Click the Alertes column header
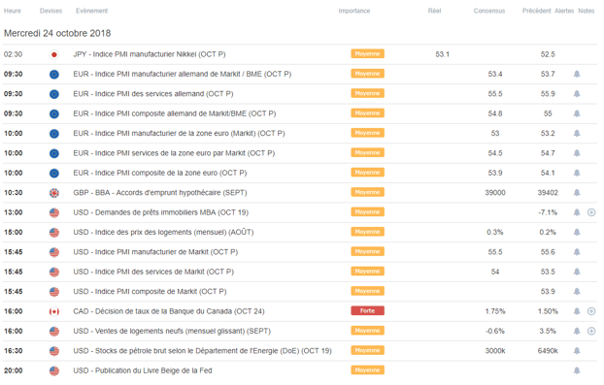 click(x=564, y=11)
